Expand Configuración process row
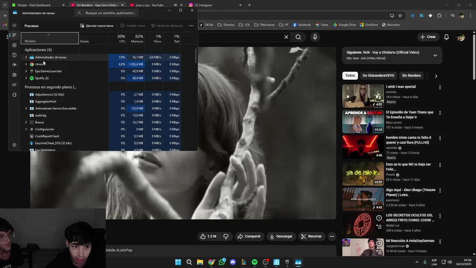476x268 pixels. point(26,129)
